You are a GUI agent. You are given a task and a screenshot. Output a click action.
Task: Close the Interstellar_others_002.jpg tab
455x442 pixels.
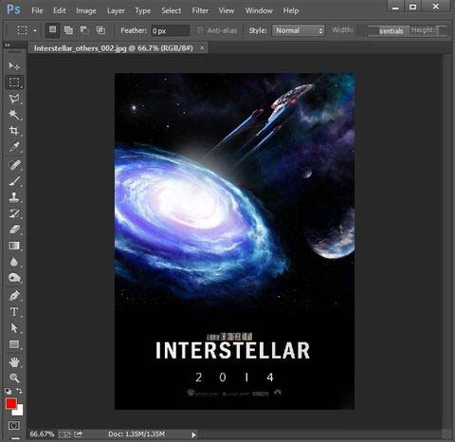[x=202, y=47]
